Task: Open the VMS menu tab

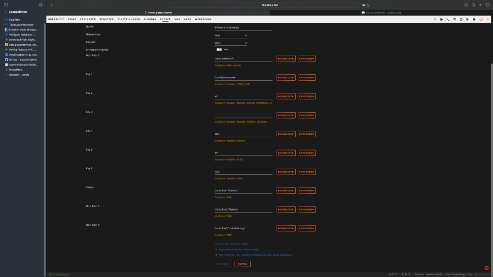Action: point(177,19)
